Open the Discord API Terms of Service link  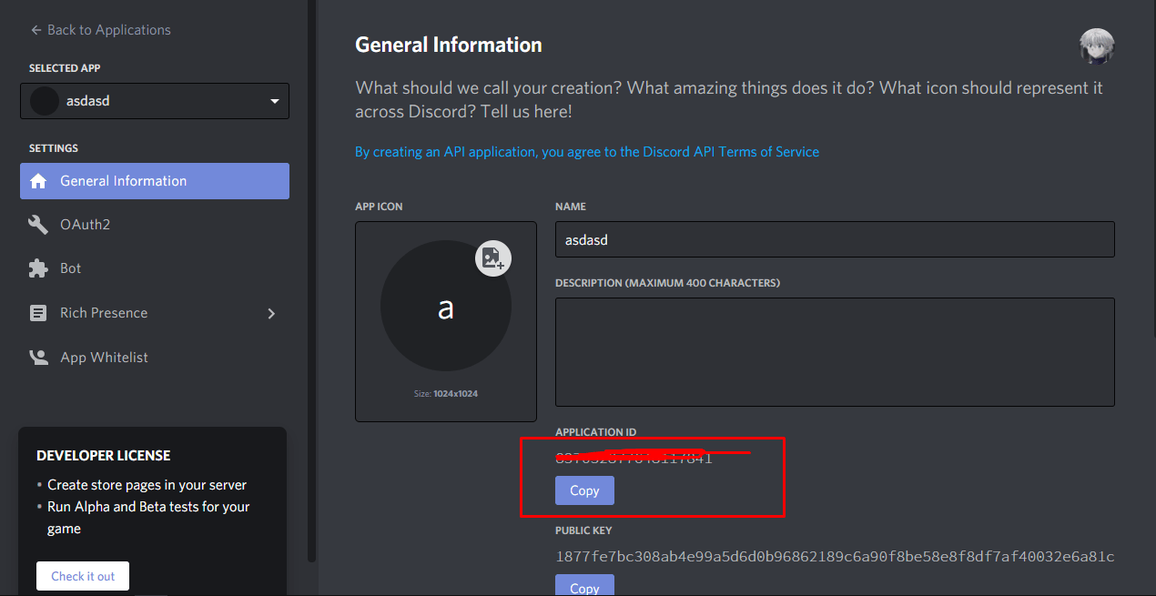(x=587, y=152)
